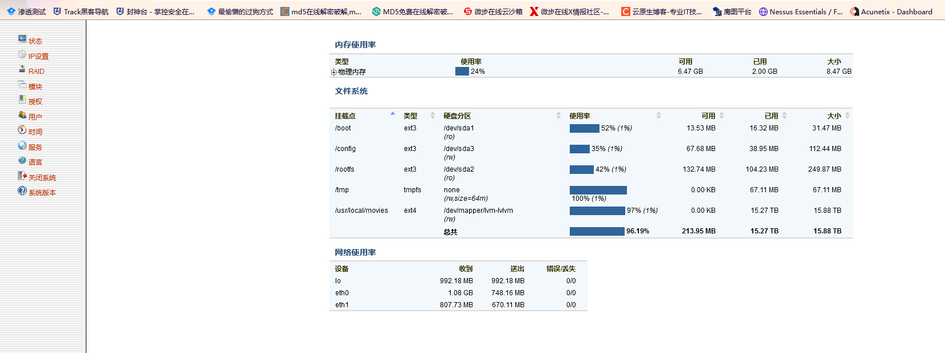This screenshot has height=353, width=945.
Task: Click the /config mount point cell
Action: tap(346, 149)
